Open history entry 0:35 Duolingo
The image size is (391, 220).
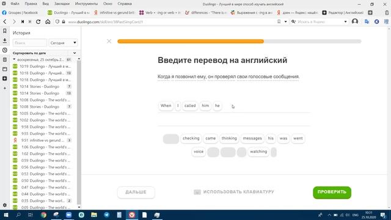pyautogui.click(x=42, y=201)
